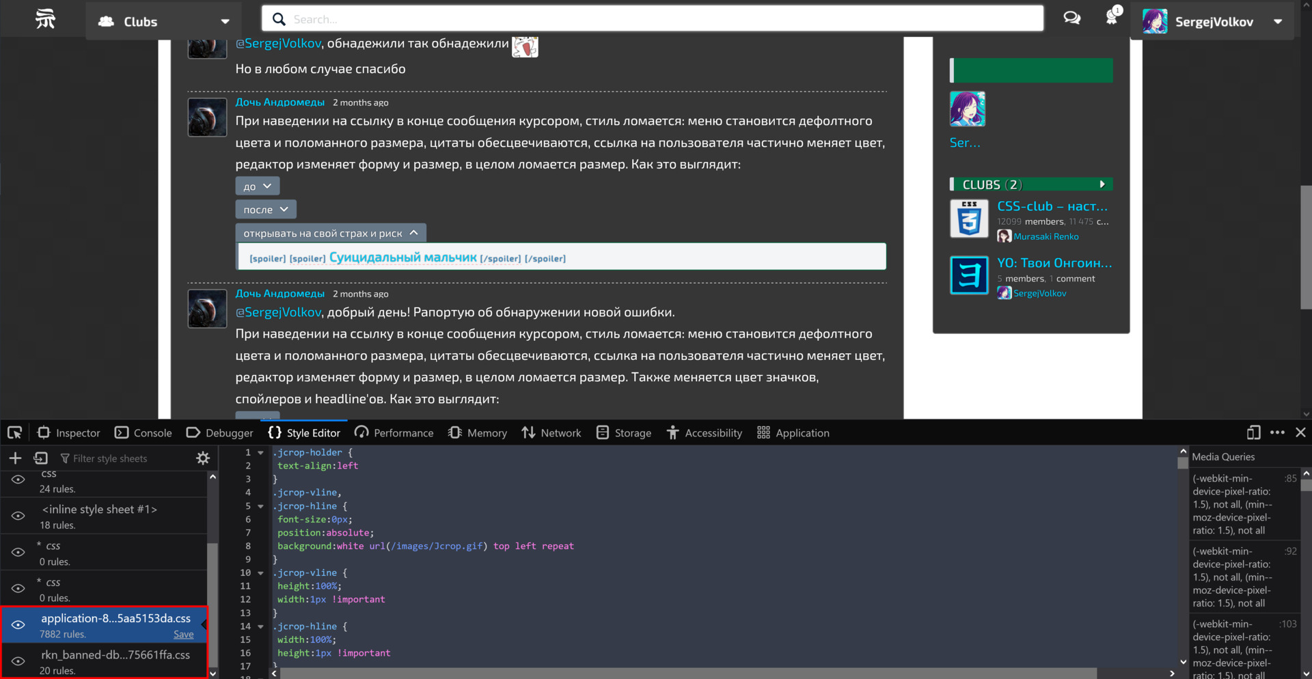The width and height of the screenshot is (1312, 679).
Task: Open the CSS-club link in sidebar
Action: [x=1052, y=206]
